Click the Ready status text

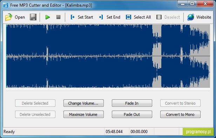9,132
